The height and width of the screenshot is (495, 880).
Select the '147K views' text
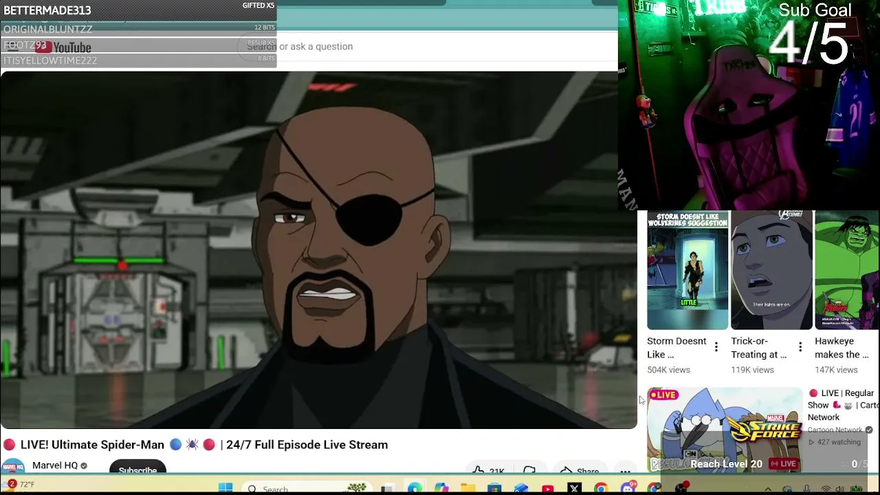point(836,370)
